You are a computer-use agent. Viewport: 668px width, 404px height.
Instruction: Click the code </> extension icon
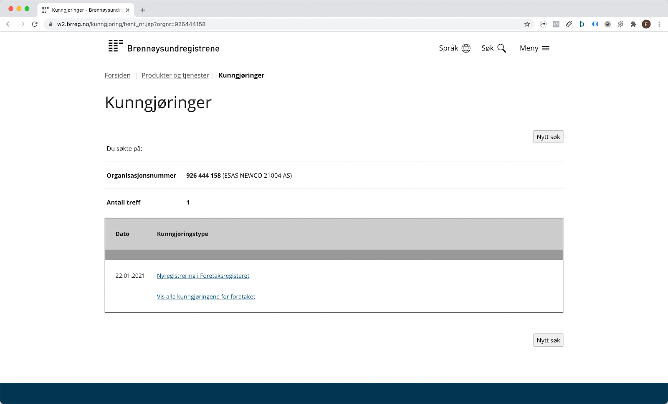click(556, 24)
